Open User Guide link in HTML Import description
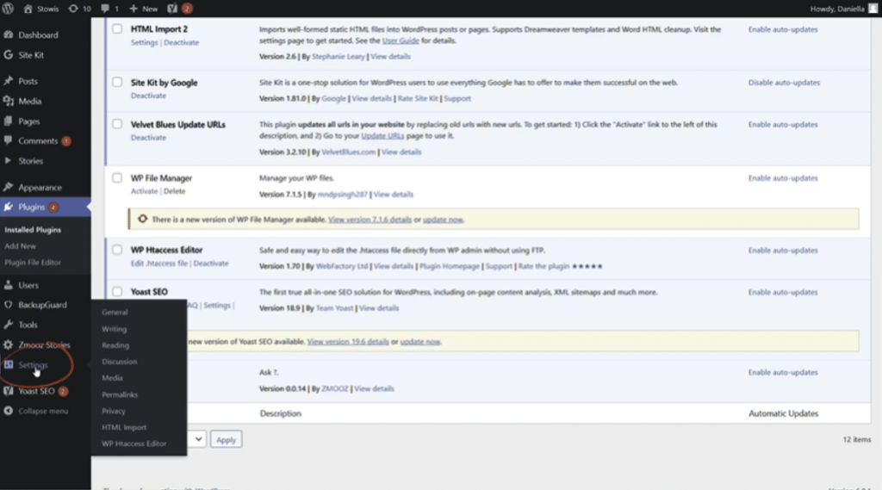 [x=401, y=41]
